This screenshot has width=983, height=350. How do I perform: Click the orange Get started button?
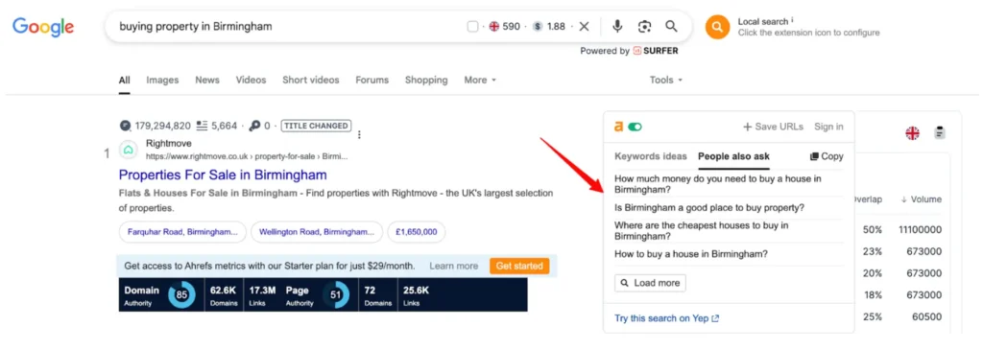519,266
